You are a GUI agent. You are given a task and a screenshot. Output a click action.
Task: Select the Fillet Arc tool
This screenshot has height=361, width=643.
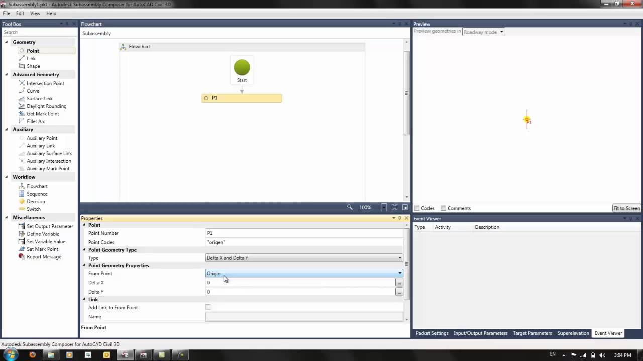pos(36,121)
